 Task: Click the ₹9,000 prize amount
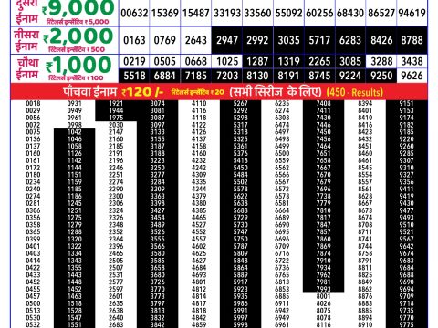coord(78,8)
